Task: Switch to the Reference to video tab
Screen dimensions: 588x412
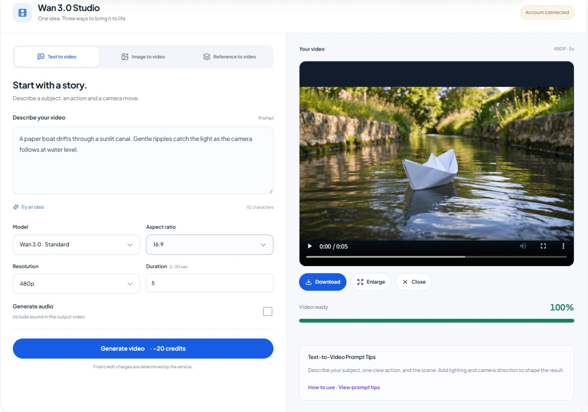Action: pyautogui.click(x=229, y=57)
